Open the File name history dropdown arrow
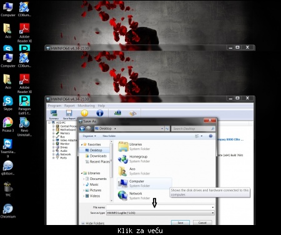This screenshot has width=281, height=235. (212, 207)
